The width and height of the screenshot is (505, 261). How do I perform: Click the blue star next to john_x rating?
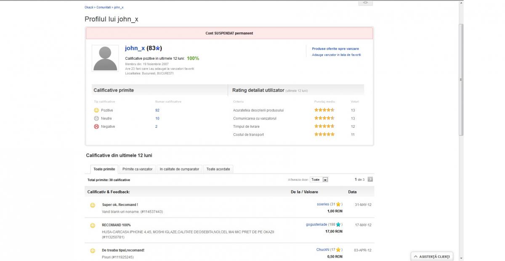pyautogui.click(x=158, y=48)
